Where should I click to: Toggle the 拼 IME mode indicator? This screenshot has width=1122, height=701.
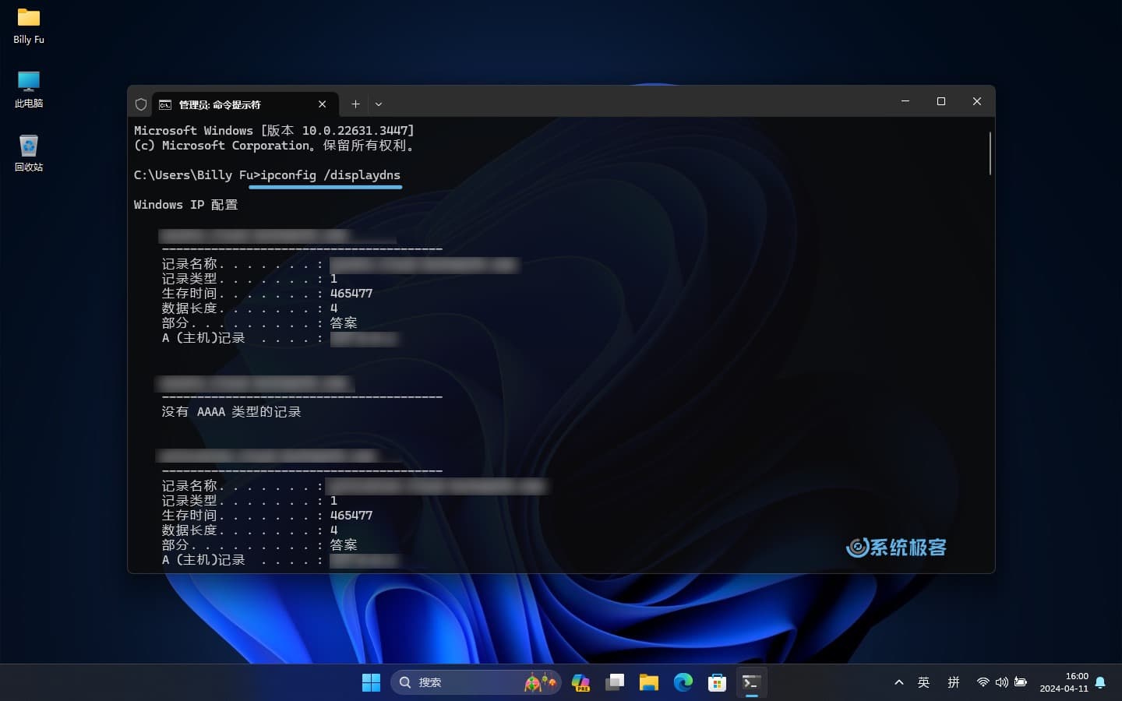[x=954, y=682]
